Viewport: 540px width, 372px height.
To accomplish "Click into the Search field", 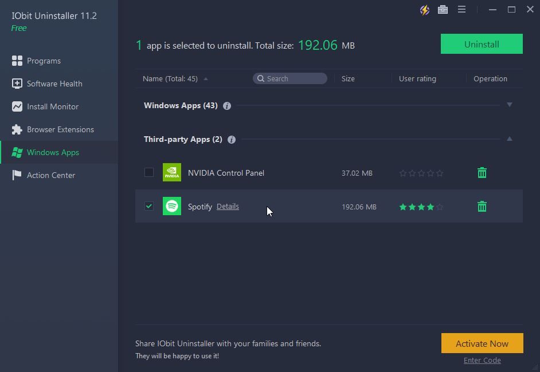I will pyautogui.click(x=294, y=79).
